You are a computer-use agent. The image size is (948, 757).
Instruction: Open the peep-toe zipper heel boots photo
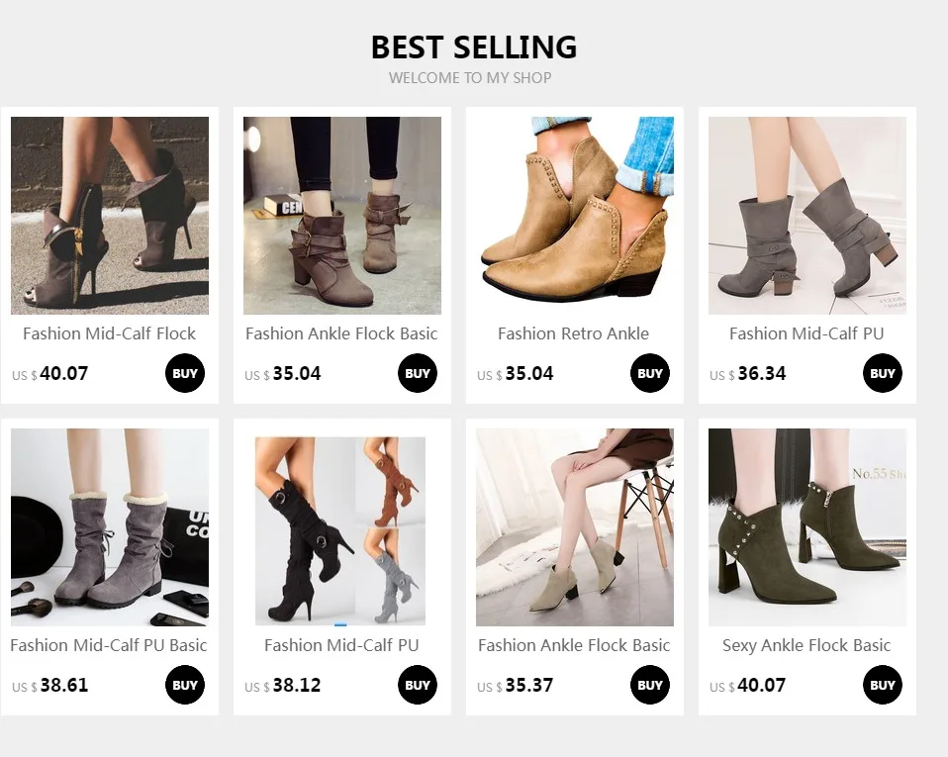110,216
